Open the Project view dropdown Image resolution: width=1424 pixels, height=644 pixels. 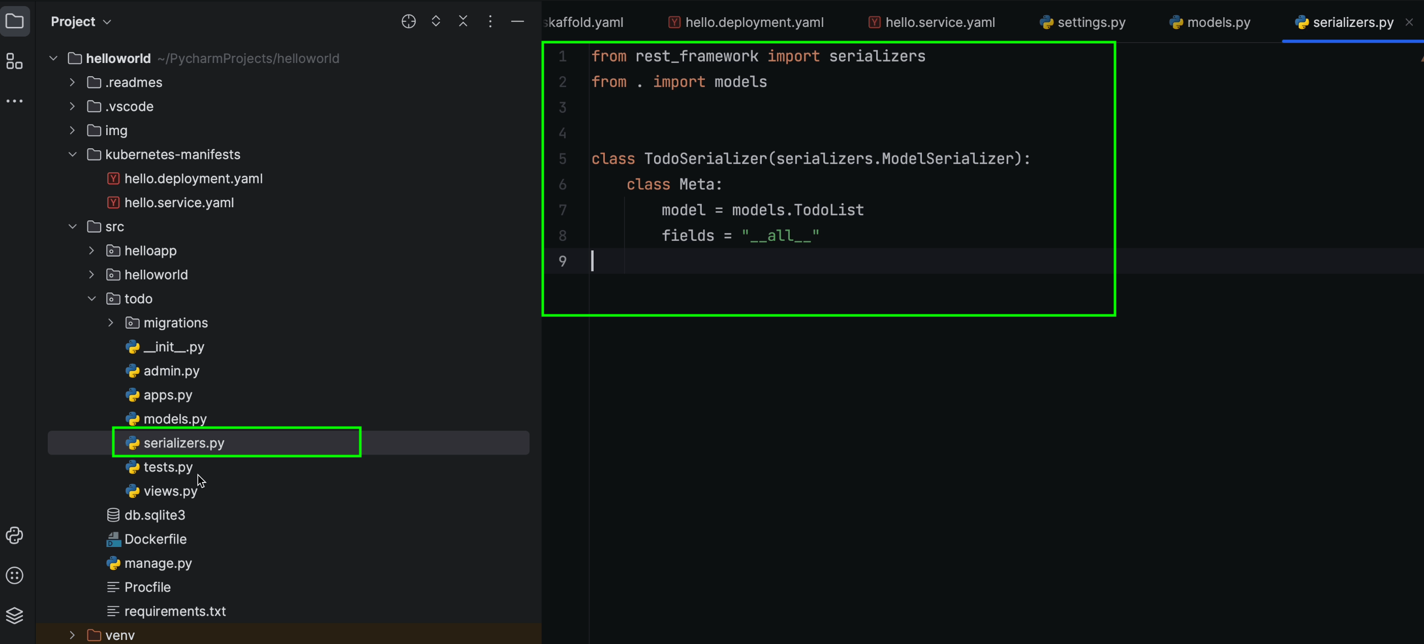(x=81, y=21)
